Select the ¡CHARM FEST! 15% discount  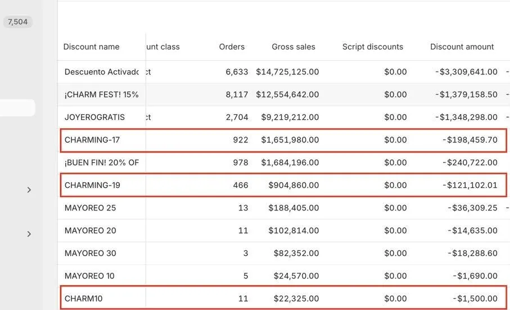(x=101, y=95)
